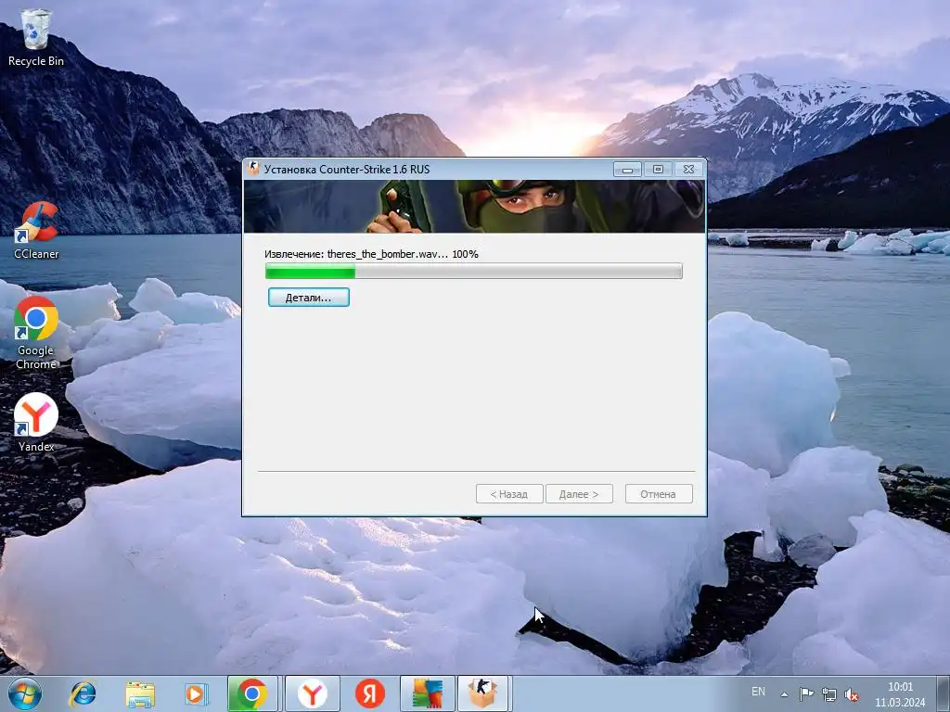Click the Counter-Strike icon in the installer title bar
The width and height of the screenshot is (950, 712).
click(x=253, y=169)
